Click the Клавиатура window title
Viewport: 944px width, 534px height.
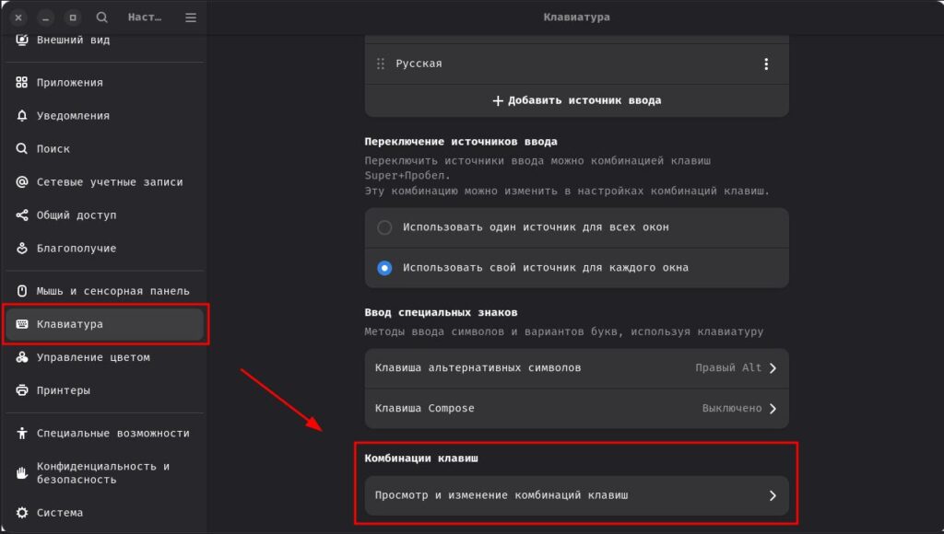(x=576, y=17)
